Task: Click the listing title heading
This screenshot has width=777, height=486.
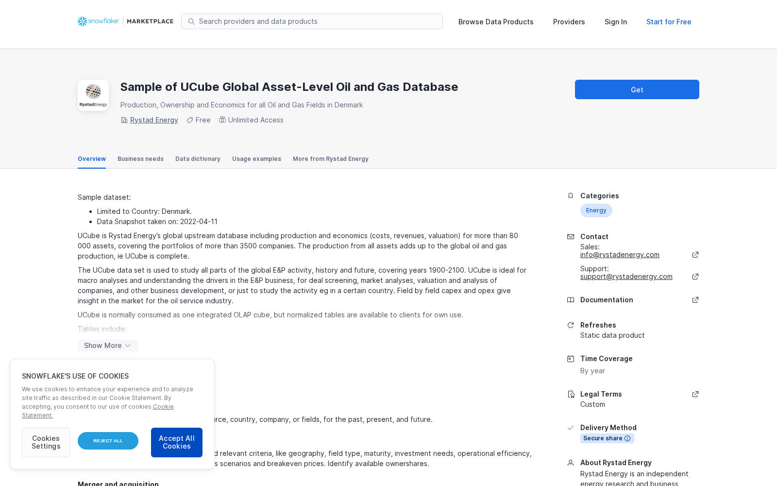Action: [289, 87]
